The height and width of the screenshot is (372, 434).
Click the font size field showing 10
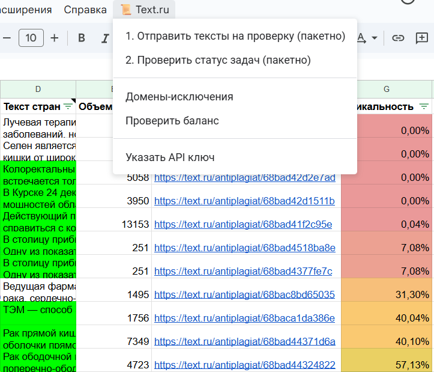click(x=31, y=38)
